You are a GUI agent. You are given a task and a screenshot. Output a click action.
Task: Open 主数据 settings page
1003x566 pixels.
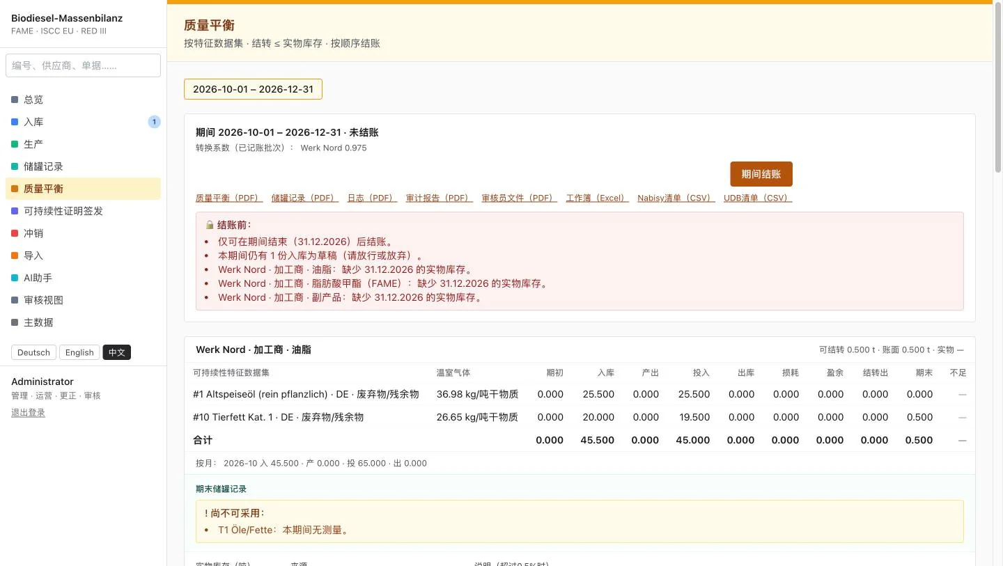click(x=83, y=322)
